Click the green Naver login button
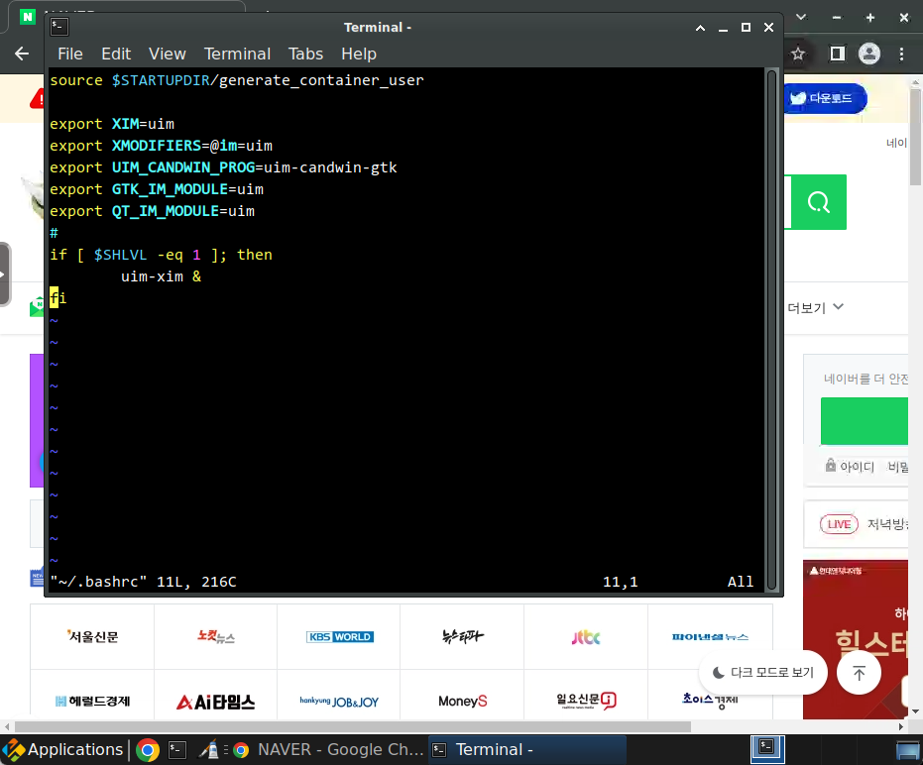This screenshot has width=923, height=765. coord(865,421)
